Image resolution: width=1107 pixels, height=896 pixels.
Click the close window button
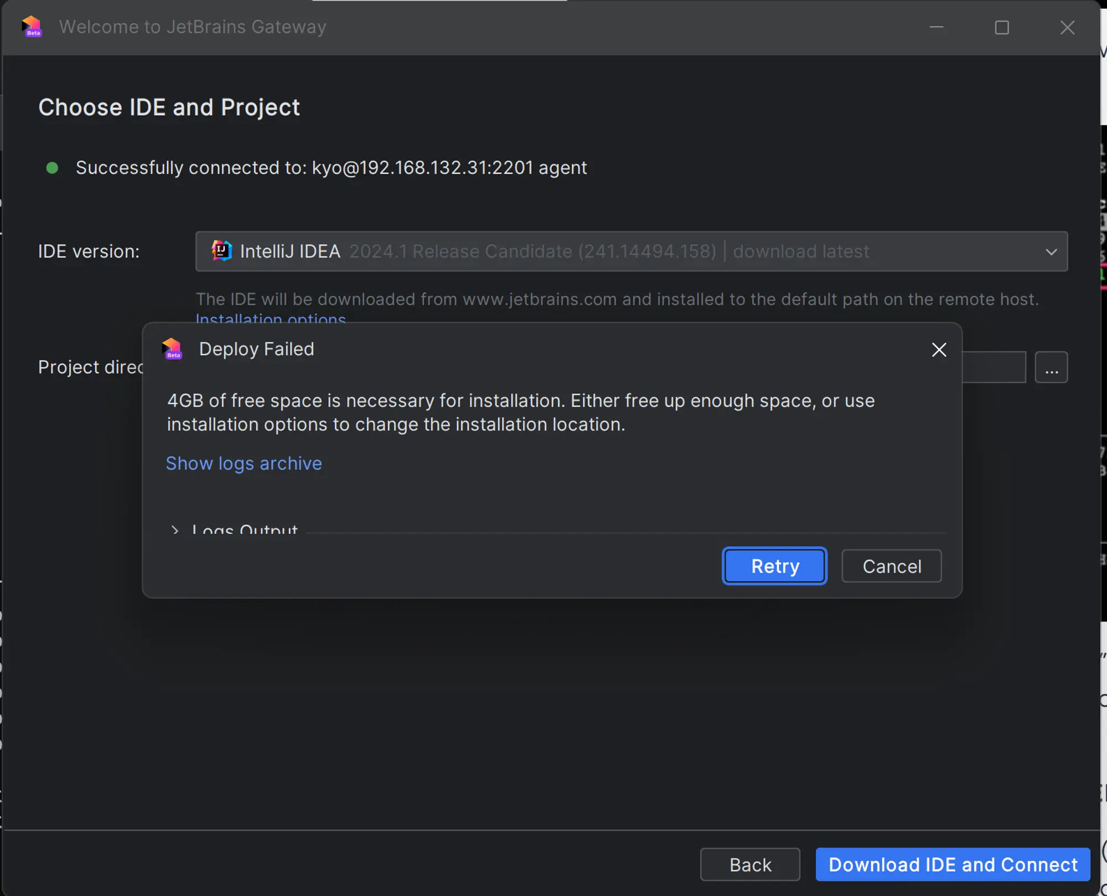tap(1068, 27)
